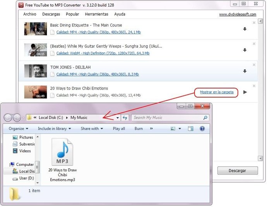Click the Free YouTube to MP3 Converter app icon

click(21, 5)
